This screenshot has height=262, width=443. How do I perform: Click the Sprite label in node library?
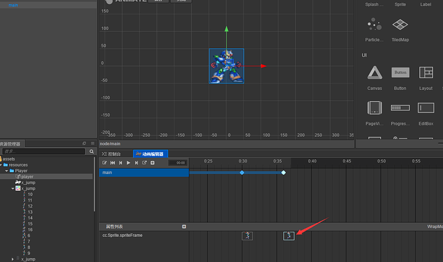(400, 4)
